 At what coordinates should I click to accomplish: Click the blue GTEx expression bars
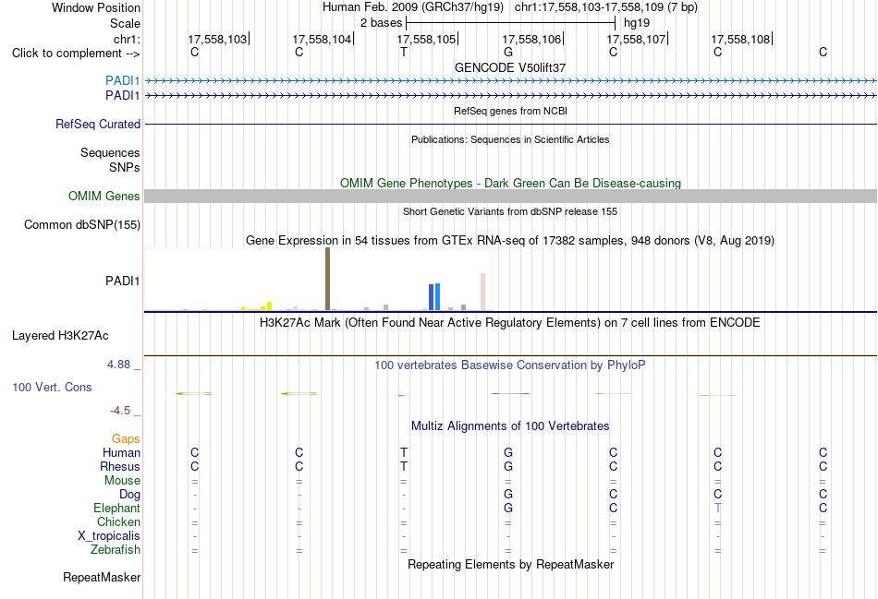(434, 296)
